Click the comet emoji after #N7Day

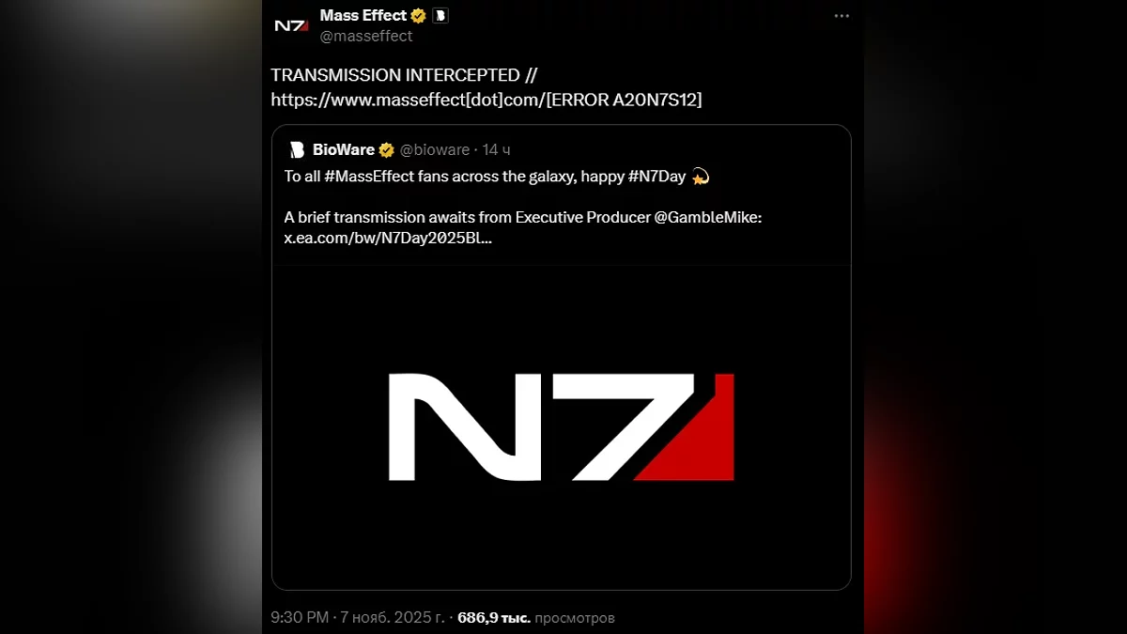(700, 177)
